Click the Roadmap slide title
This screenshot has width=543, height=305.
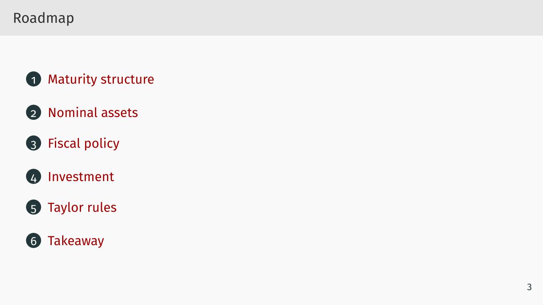pyautogui.click(x=43, y=18)
